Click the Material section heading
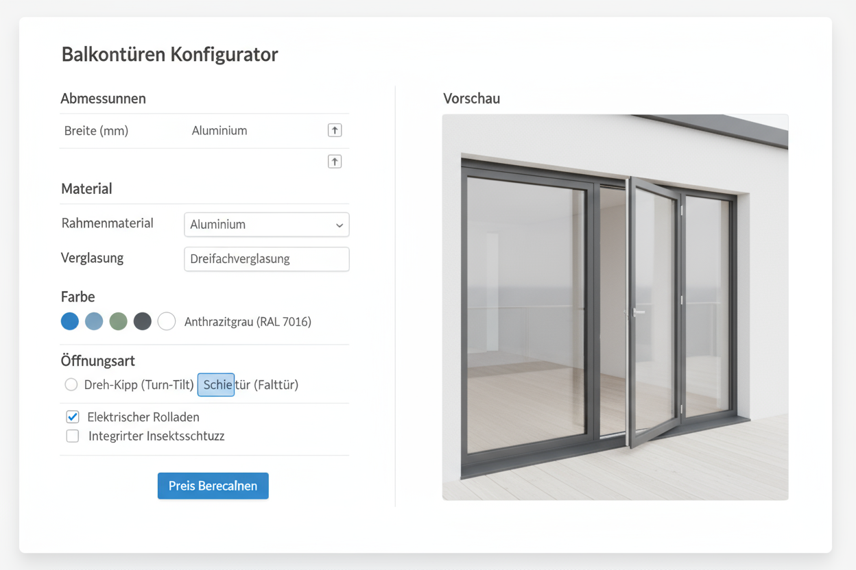Screen dimensions: 856x570 point(86,188)
